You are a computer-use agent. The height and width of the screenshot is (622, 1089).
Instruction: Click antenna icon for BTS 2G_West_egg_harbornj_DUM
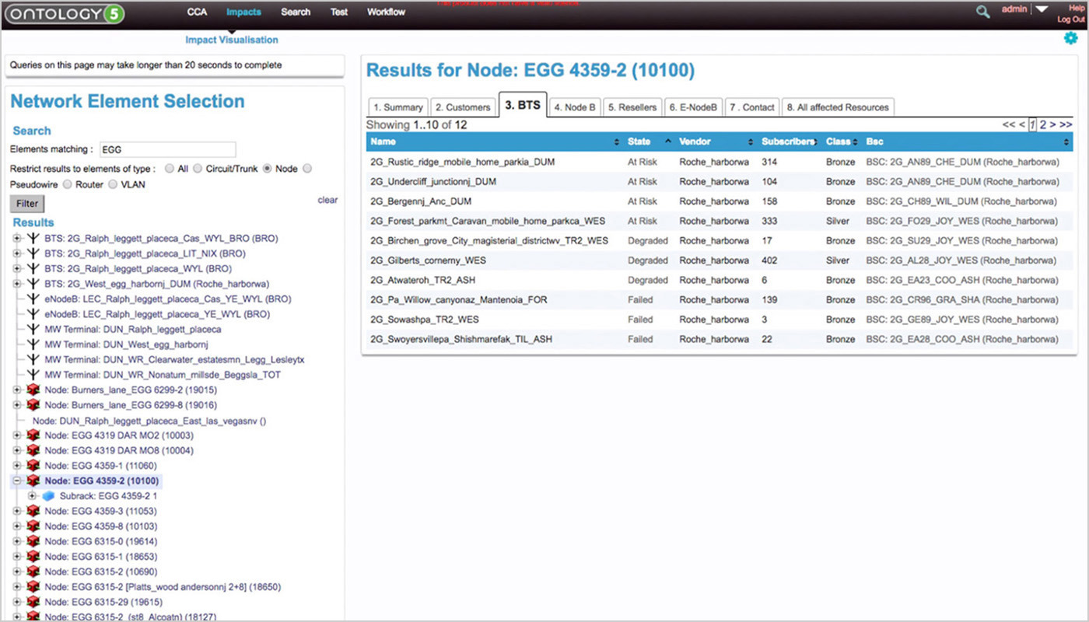[33, 284]
